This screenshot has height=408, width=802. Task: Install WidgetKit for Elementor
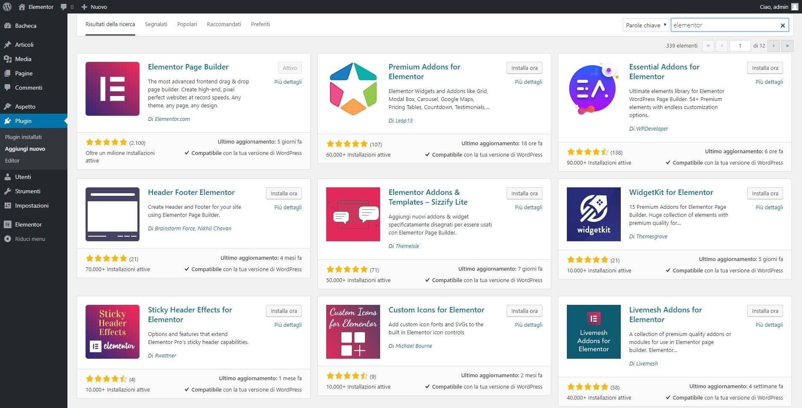[x=765, y=193]
